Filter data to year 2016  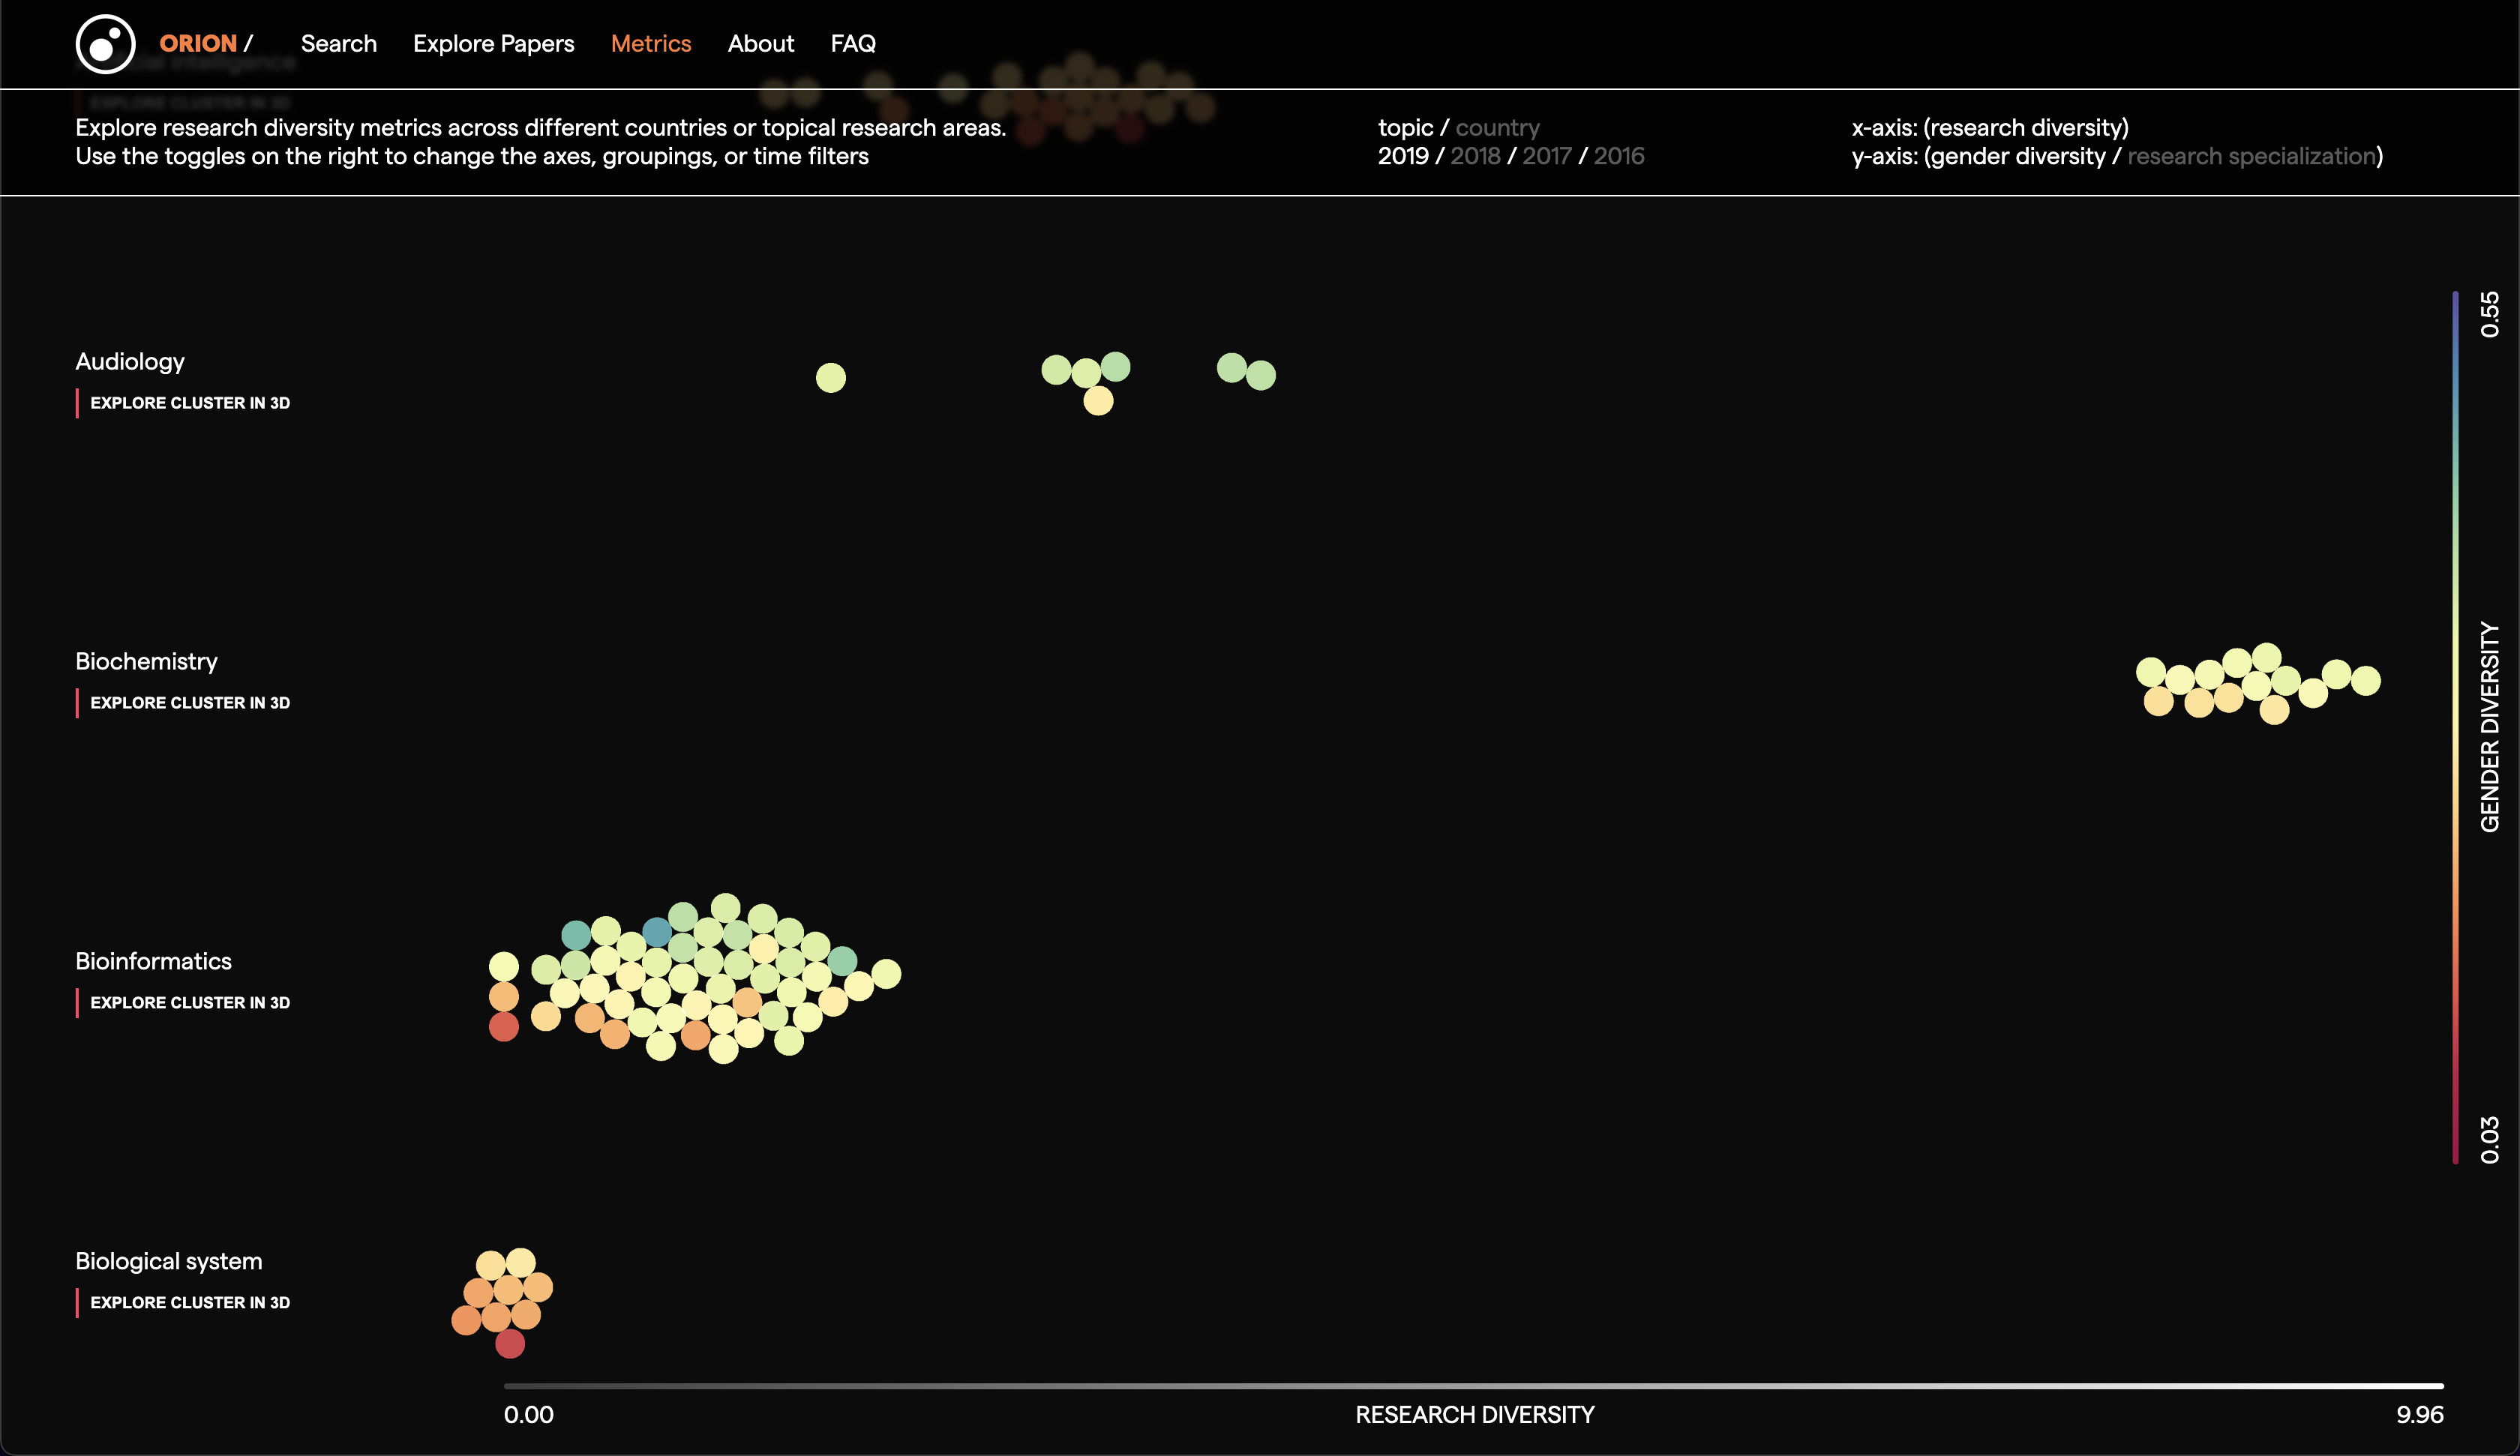pos(1618,156)
